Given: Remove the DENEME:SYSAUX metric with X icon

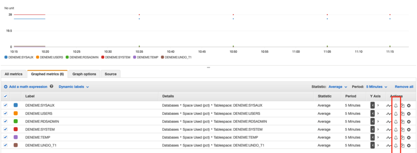Looking at the screenshot, I should pos(409,105).
